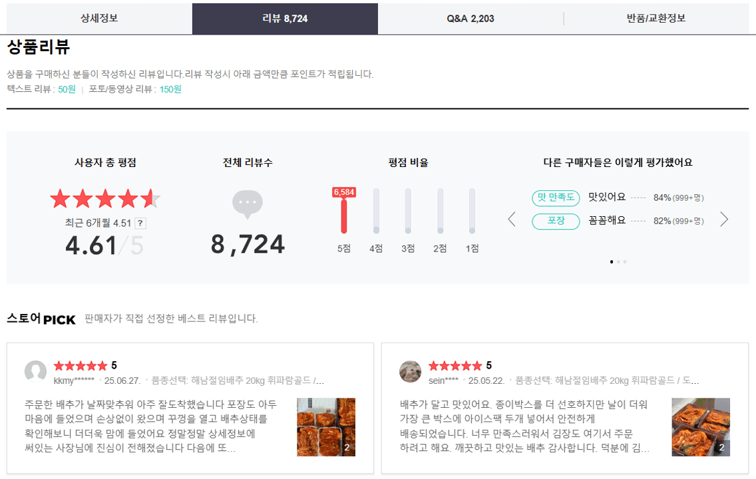Image resolution: width=756 pixels, height=479 pixels.
Task: Click the half-filled star under 사용자 총 평점
Action: (x=150, y=198)
